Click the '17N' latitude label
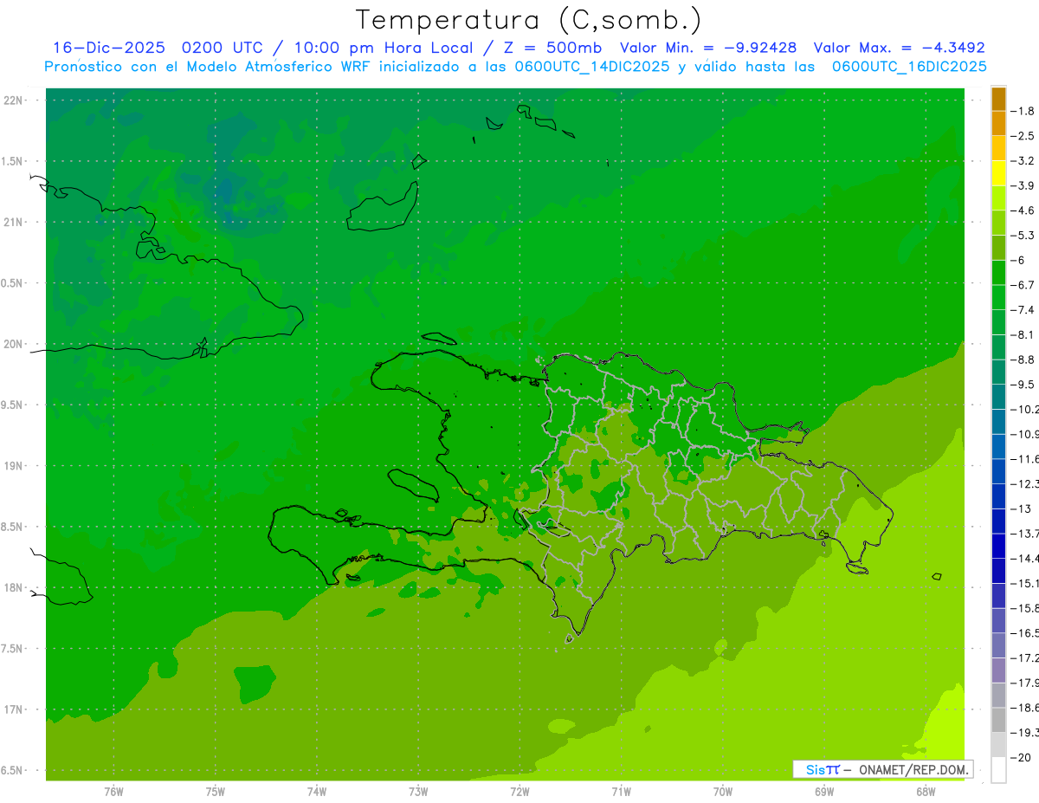Screen dimensions: 1039x803 tap(12, 709)
